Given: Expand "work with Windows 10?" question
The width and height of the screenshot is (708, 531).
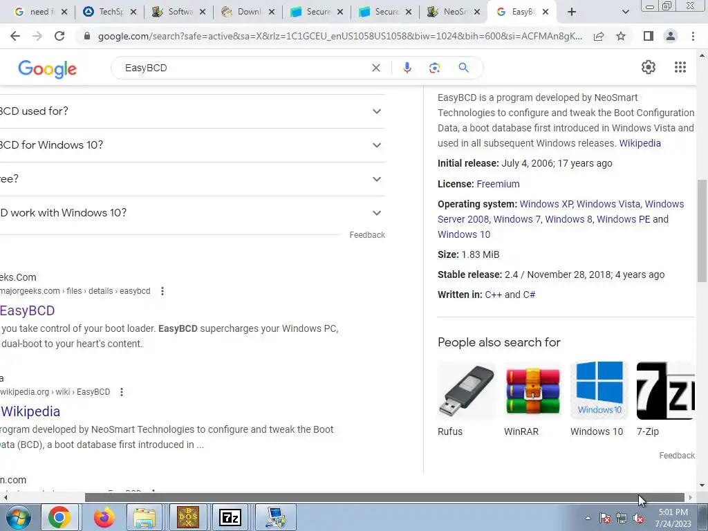Looking at the screenshot, I should pyautogui.click(x=192, y=213).
